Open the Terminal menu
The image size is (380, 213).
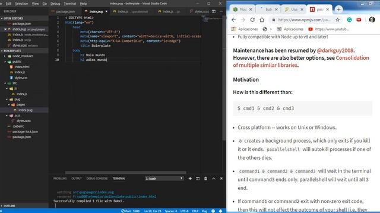pyautogui.click(x=70, y=4)
